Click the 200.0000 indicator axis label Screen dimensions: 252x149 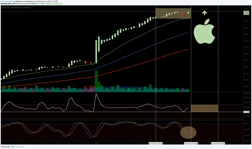pyautogui.click(x=247, y=102)
